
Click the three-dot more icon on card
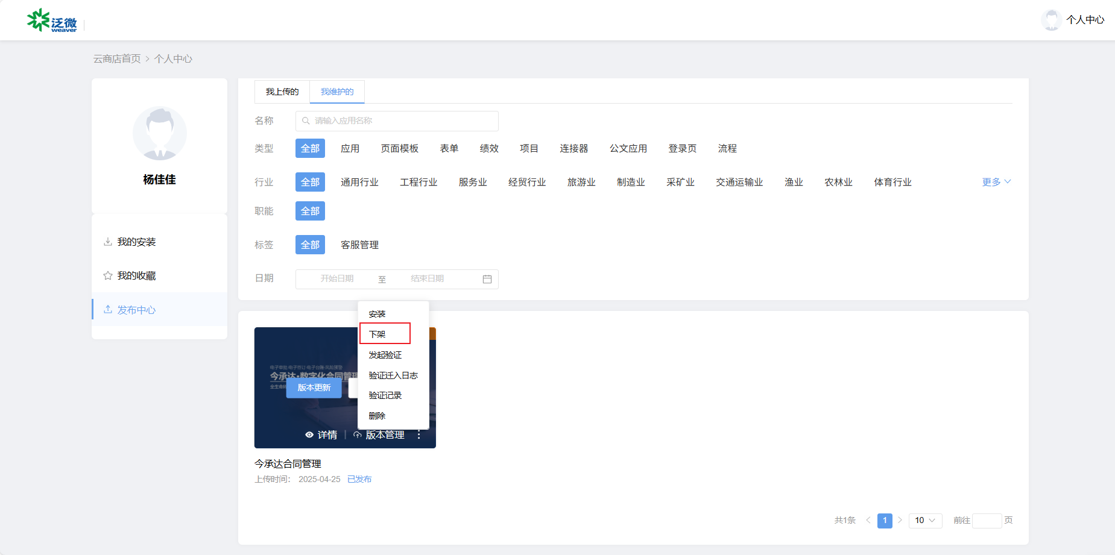pyautogui.click(x=419, y=434)
